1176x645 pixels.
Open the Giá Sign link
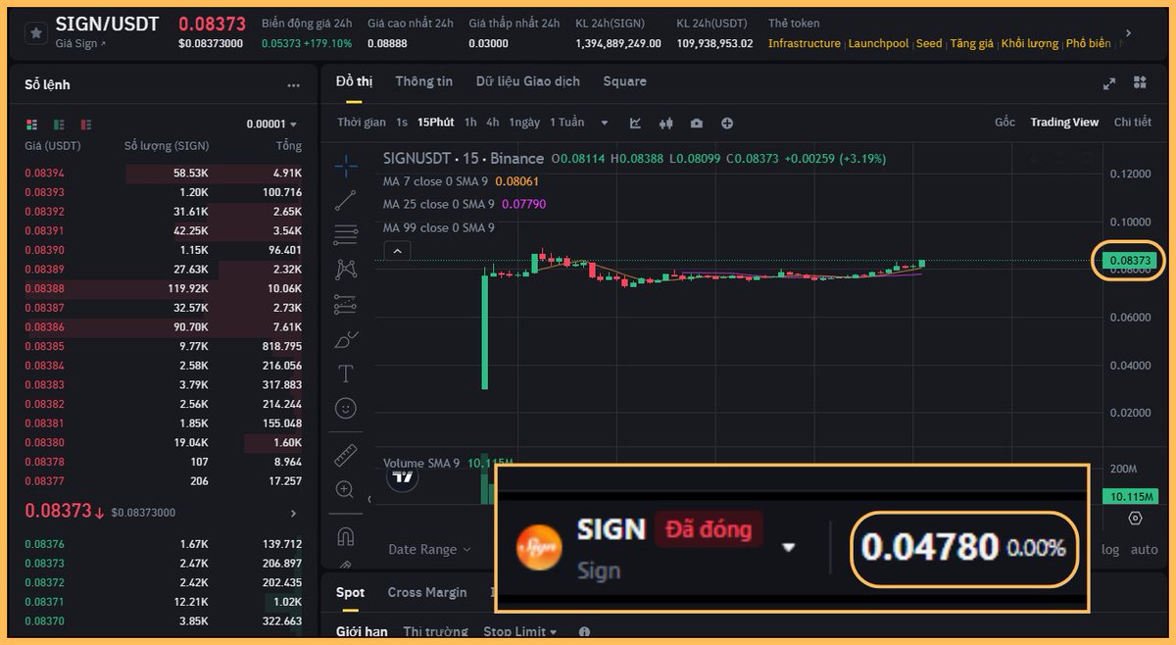click(x=80, y=44)
